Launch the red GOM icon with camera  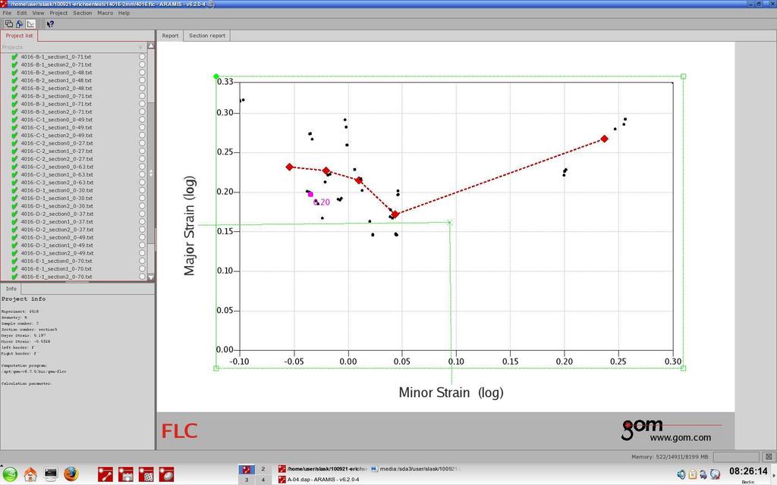(125, 474)
